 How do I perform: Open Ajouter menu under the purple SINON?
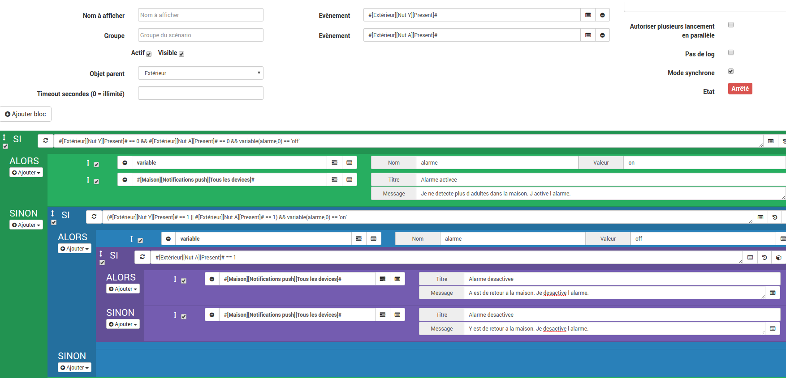123,324
